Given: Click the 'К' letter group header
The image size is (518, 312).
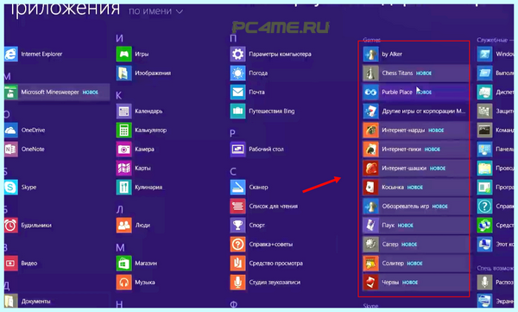Looking at the screenshot, I should pos(119,96).
